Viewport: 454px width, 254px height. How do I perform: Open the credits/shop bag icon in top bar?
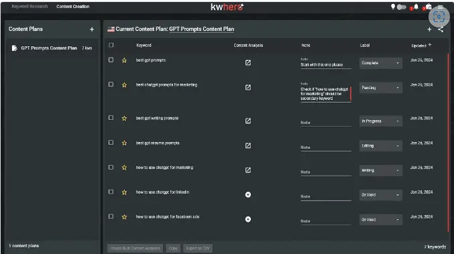[x=429, y=7]
